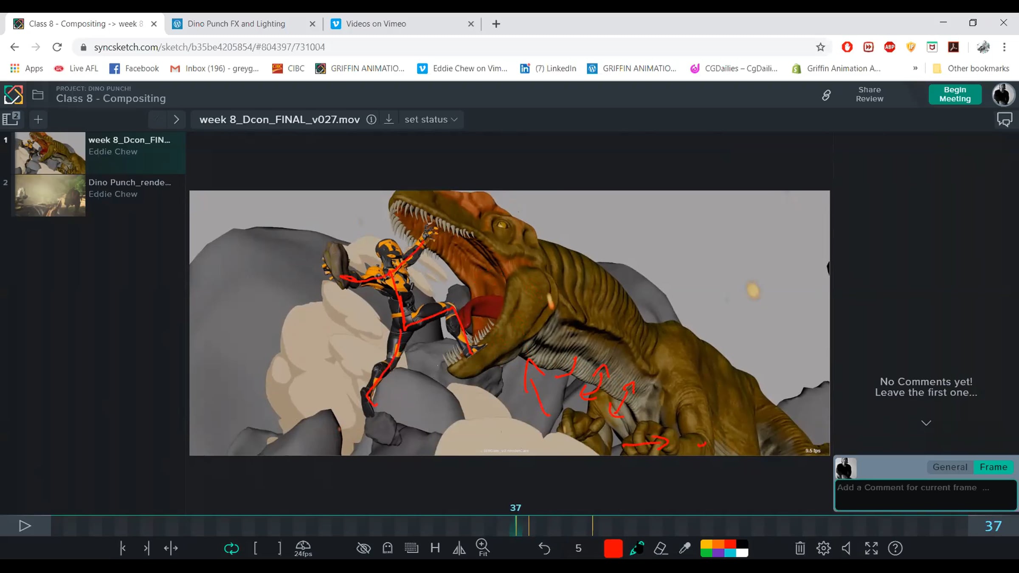Open the Inbox (196) Gmail bookmark
This screenshot has width=1019, height=573.
[x=214, y=68]
